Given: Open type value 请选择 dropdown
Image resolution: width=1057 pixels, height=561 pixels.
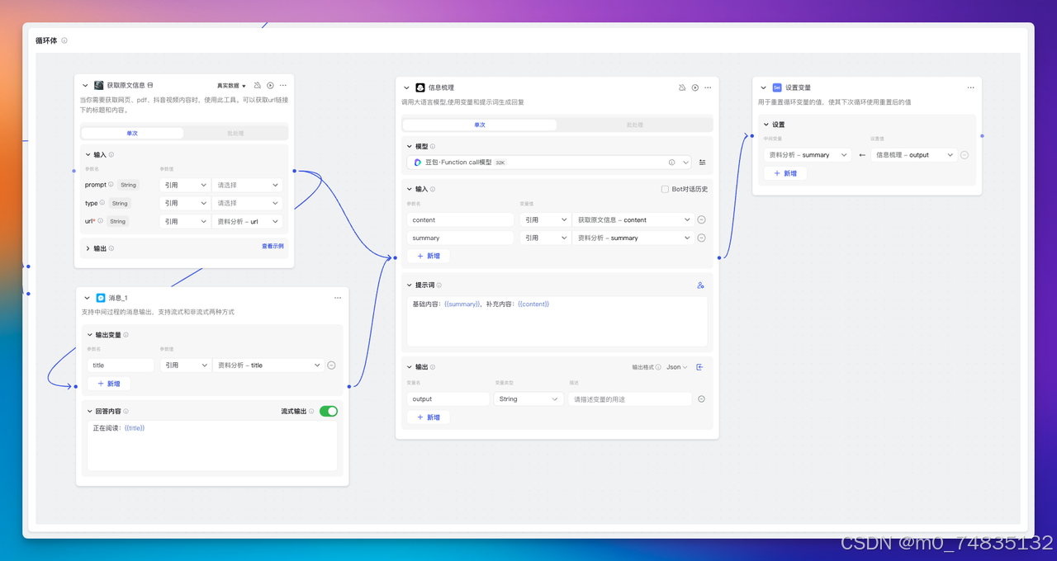Looking at the screenshot, I should (x=247, y=203).
